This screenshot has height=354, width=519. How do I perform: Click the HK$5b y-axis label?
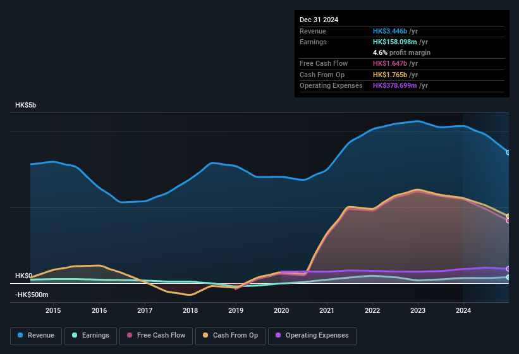[x=25, y=105]
